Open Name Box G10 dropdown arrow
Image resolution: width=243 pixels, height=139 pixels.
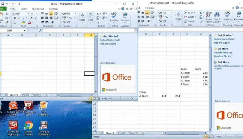coord(25,31)
